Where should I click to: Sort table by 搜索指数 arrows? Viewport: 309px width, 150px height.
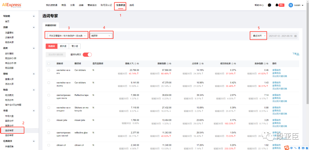tap(171, 64)
